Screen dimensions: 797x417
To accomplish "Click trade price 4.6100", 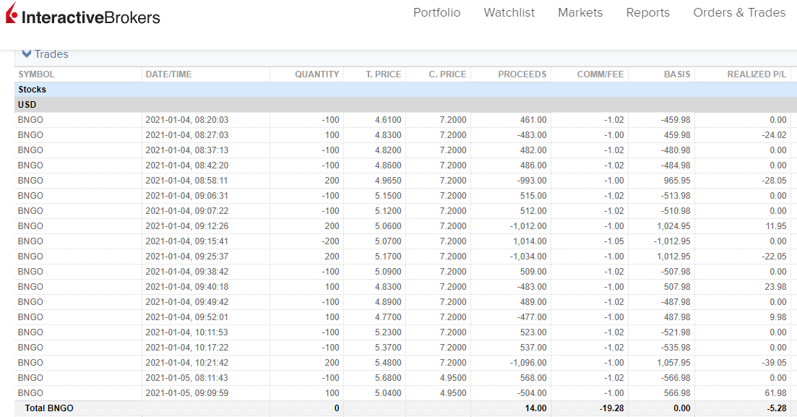I will tap(388, 120).
